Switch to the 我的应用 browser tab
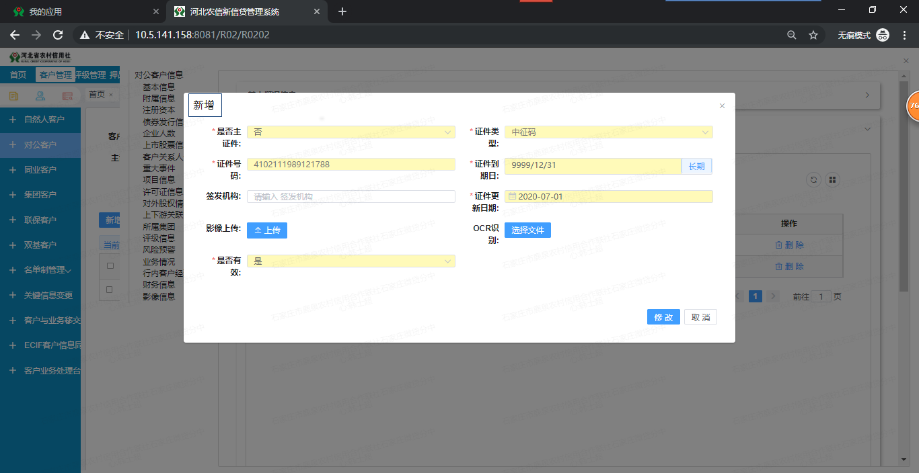 point(81,11)
